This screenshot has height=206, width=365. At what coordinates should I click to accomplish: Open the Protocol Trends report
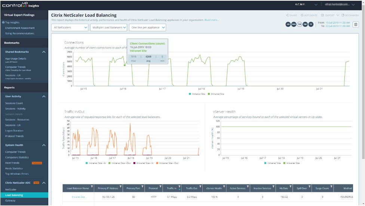[x=15, y=136]
